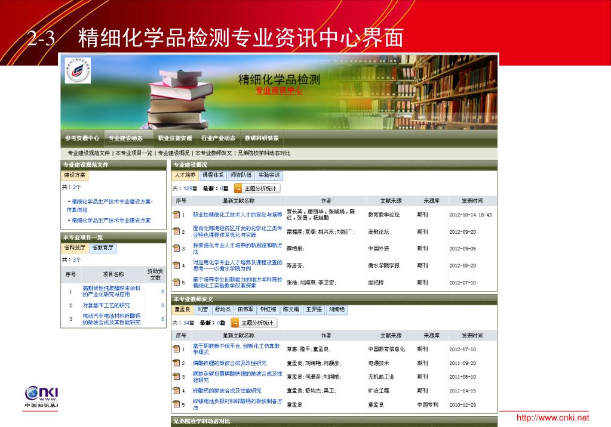Open the 参考资源中心 nav tab
The width and height of the screenshot is (611, 427).
click(x=82, y=138)
